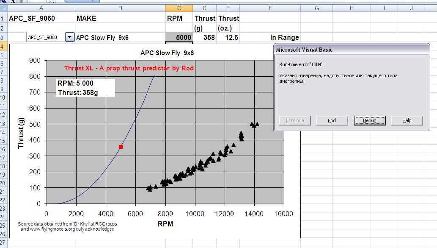
Task: Select column I header
Action: (384, 8)
